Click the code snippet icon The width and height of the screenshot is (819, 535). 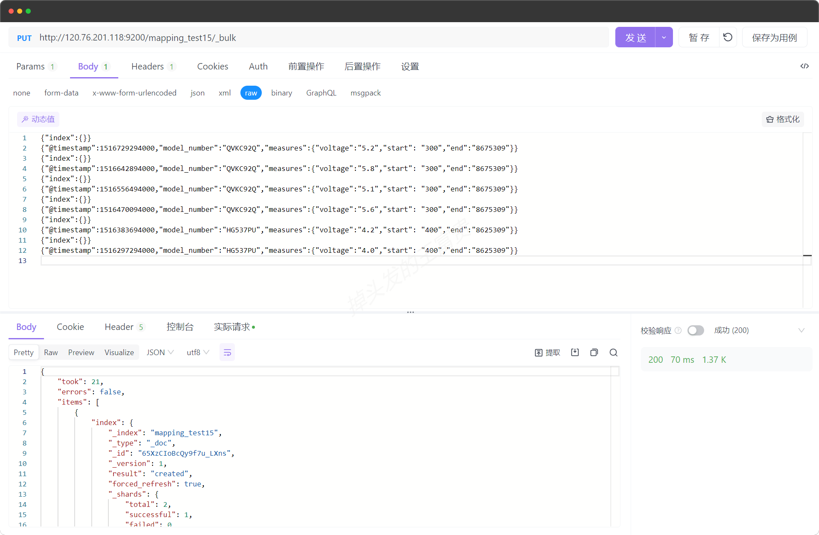coord(804,66)
